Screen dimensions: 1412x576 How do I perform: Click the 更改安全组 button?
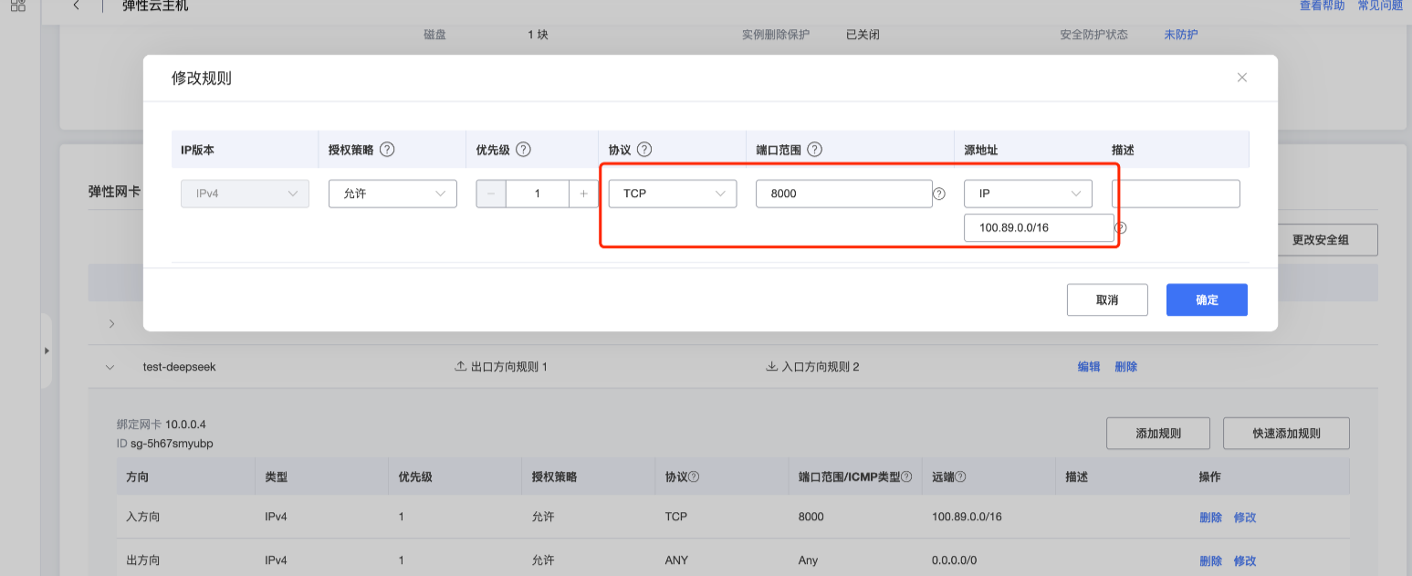pos(1320,240)
